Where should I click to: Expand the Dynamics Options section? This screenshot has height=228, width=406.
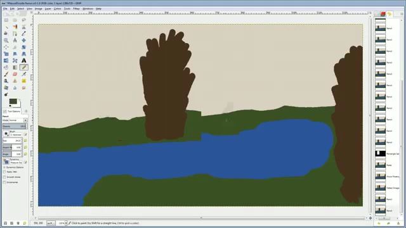(x=4, y=167)
